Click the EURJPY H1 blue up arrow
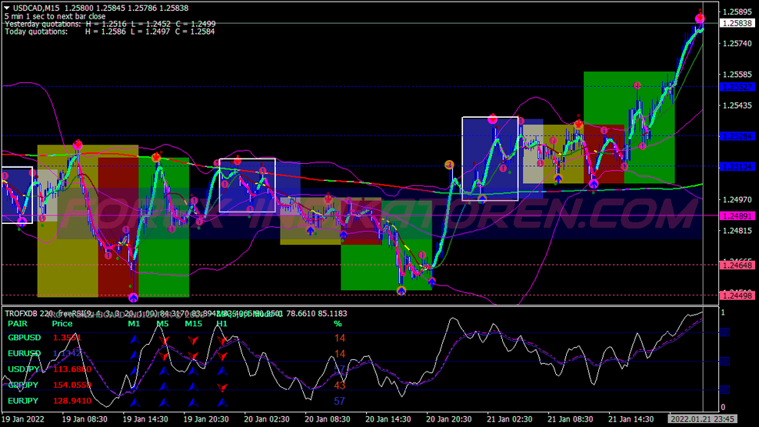759x427 pixels. tap(222, 402)
